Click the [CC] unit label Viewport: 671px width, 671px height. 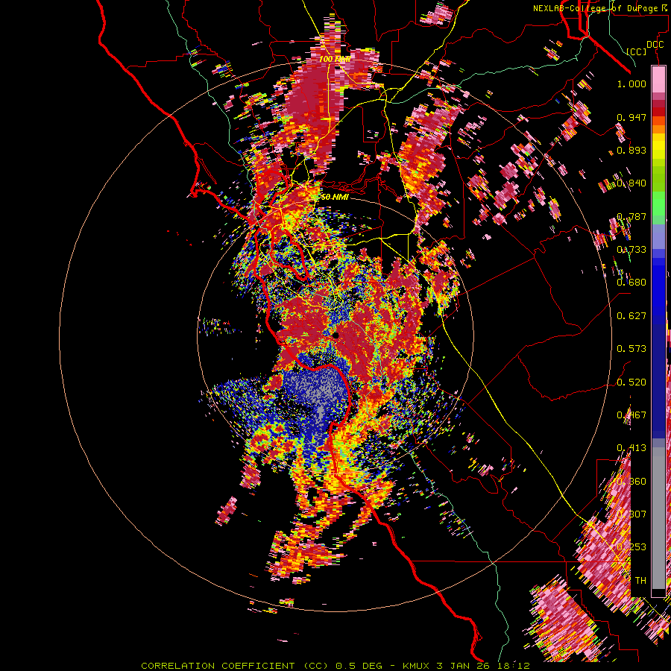[x=637, y=51]
